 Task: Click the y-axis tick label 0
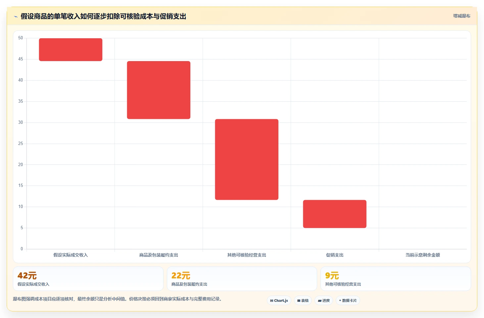[22, 249]
